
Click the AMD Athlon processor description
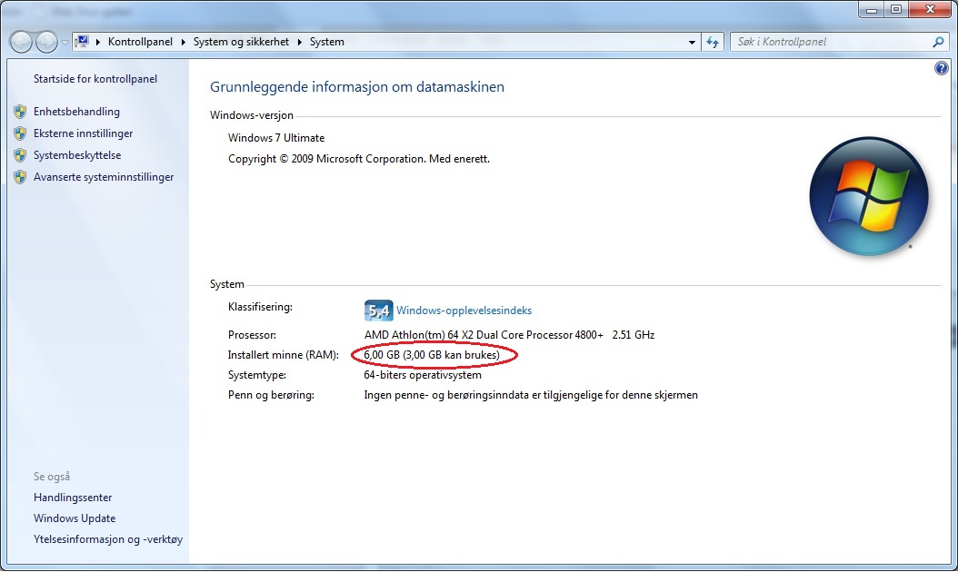[x=509, y=334]
